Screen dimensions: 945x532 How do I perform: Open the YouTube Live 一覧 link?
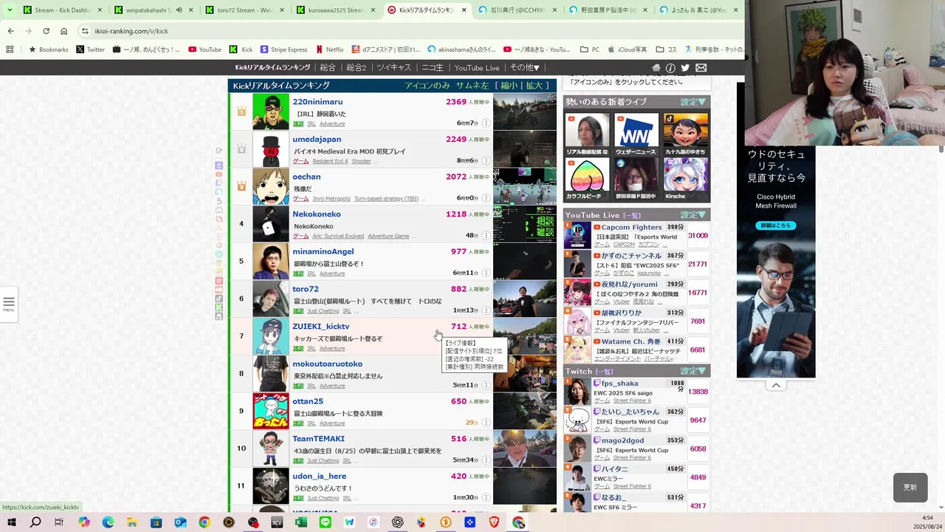pos(632,215)
